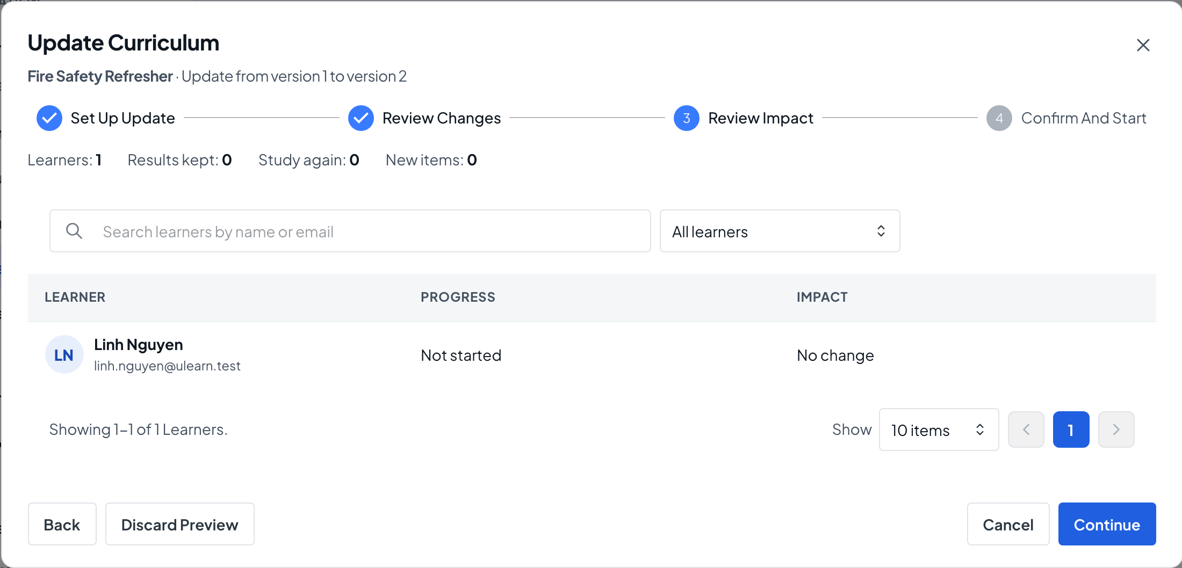Close the Update Curriculum dialog
Screen dimensions: 1182x568
[x=1143, y=45]
